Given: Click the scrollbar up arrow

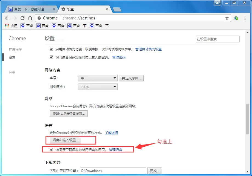Looking at the screenshot, I should 247,32.
